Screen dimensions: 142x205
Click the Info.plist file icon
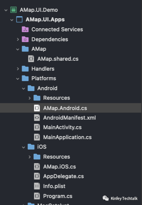[x=37, y=186]
